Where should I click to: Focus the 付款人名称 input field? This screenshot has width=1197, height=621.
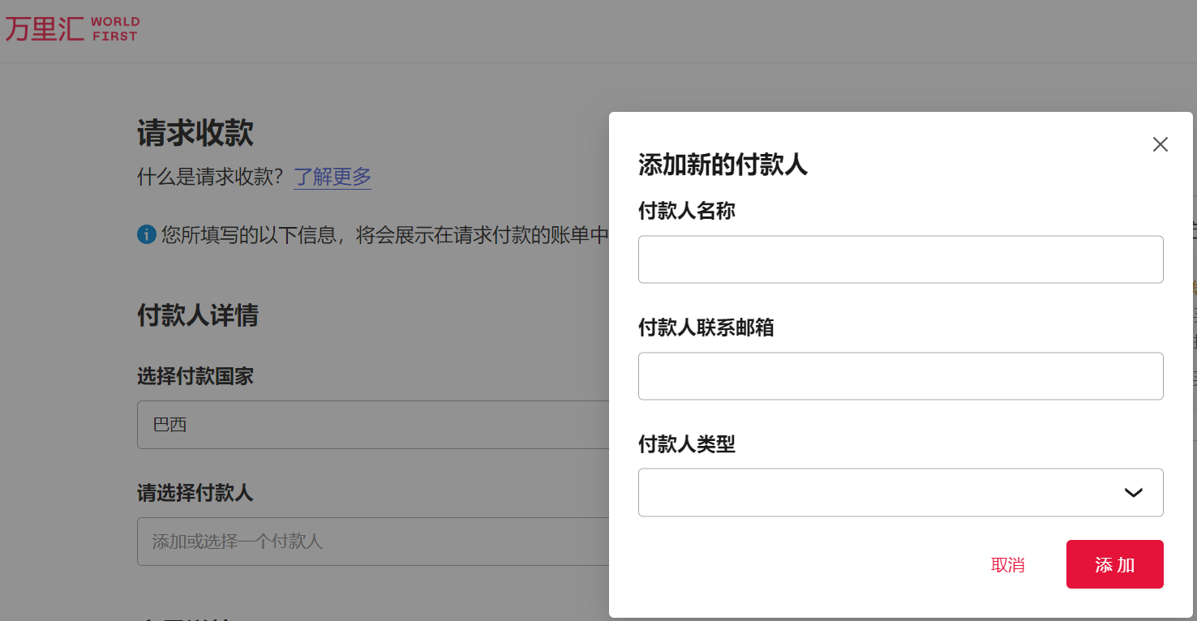900,259
